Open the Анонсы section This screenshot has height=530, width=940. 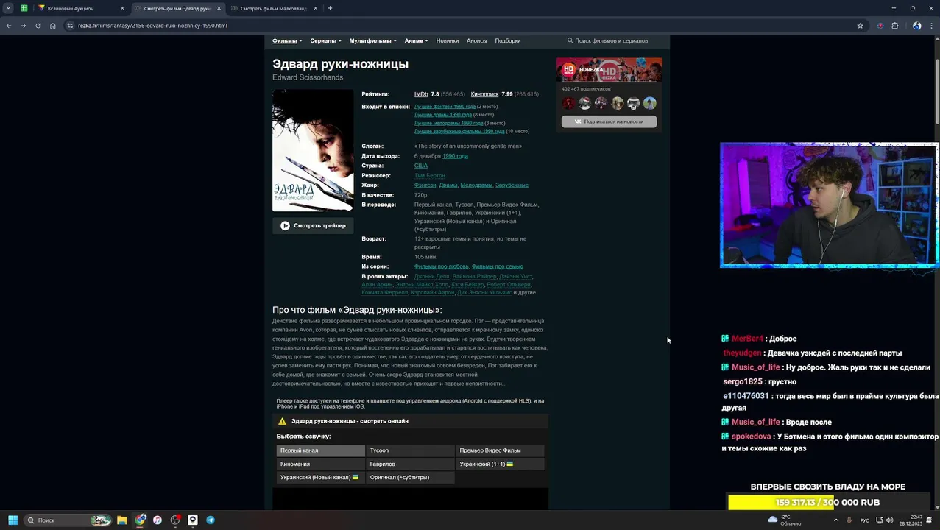[477, 40]
